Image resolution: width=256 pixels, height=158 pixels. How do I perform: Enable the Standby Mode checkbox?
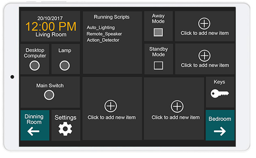click(158, 66)
